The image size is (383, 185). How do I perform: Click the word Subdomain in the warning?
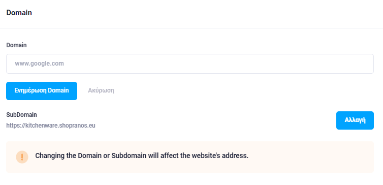click(129, 156)
